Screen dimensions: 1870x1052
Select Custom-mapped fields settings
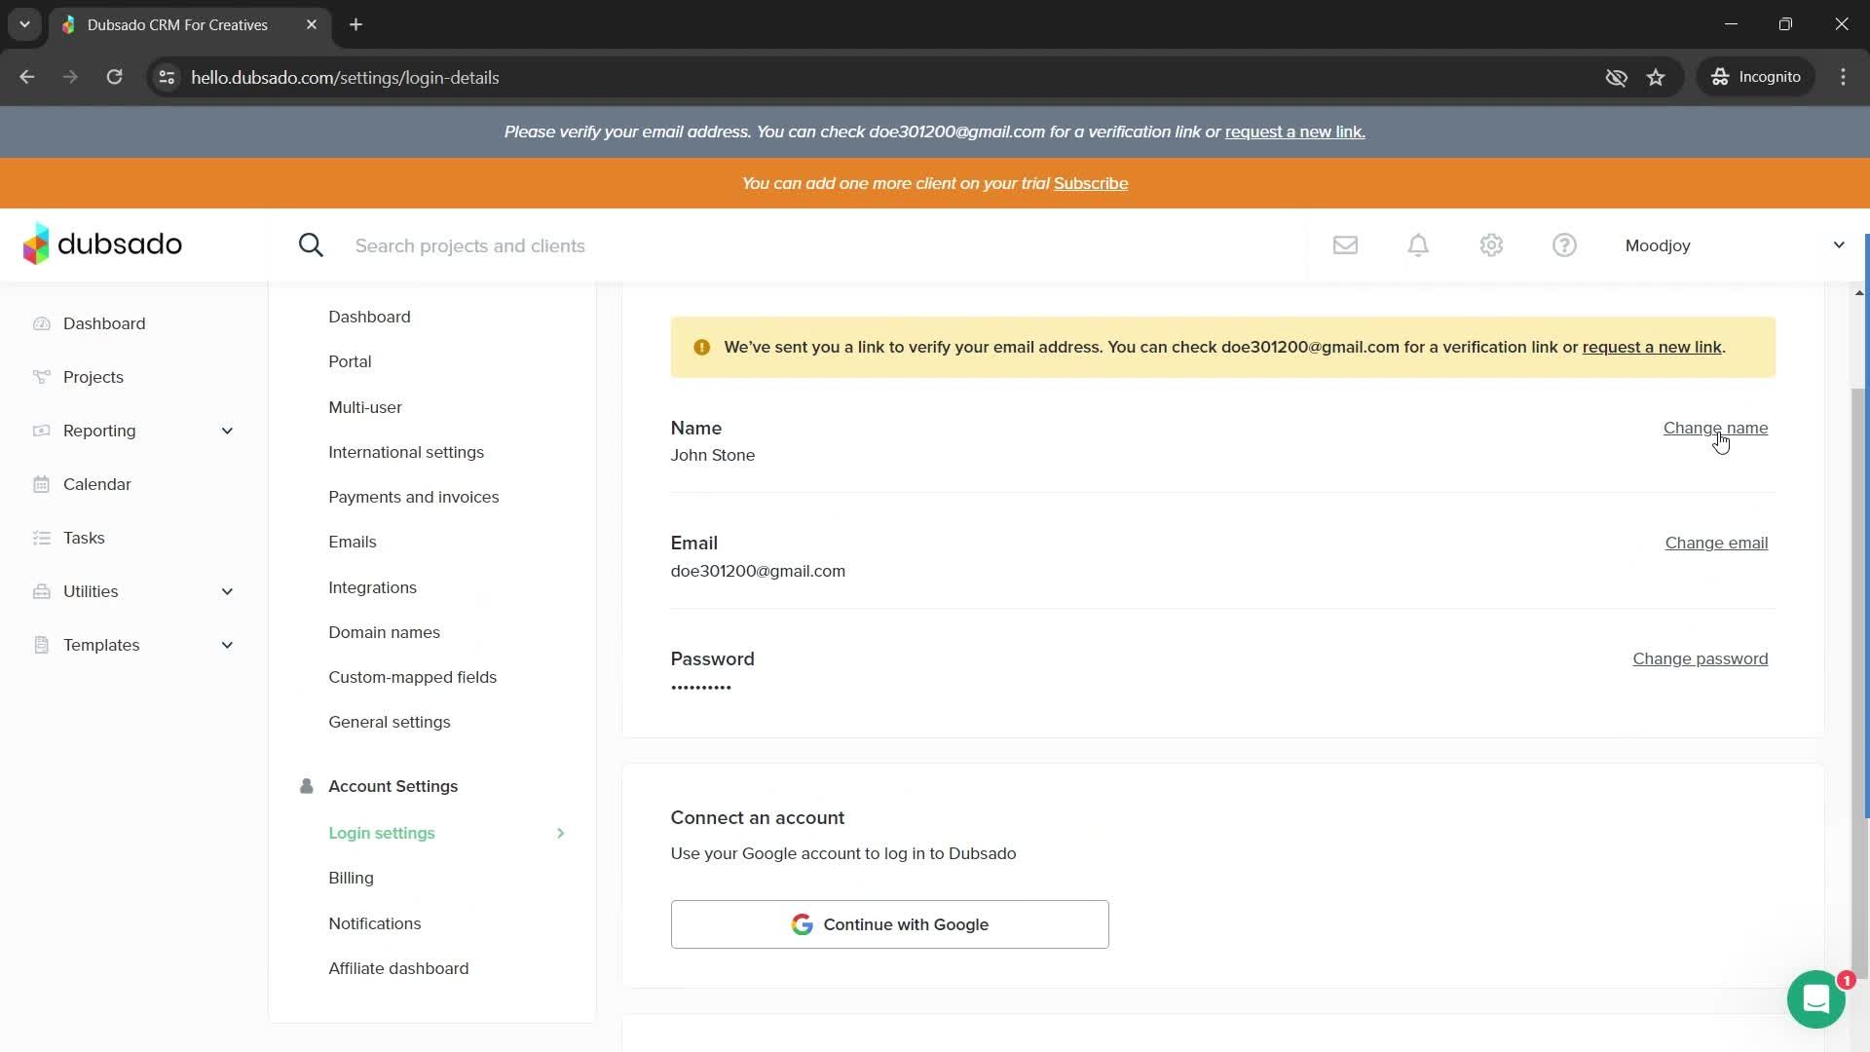click(x=412, y=677)
